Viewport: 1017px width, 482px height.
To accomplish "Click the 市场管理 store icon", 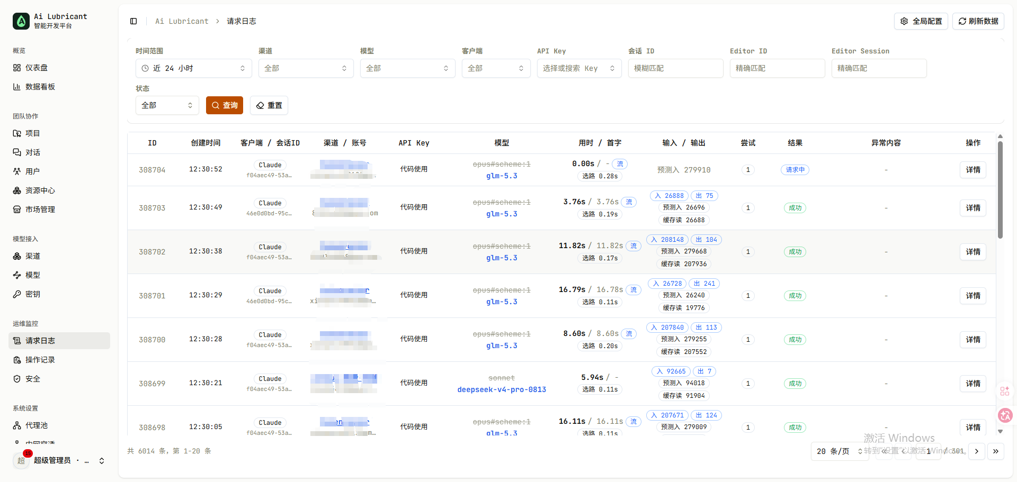I will coord(17,210).
